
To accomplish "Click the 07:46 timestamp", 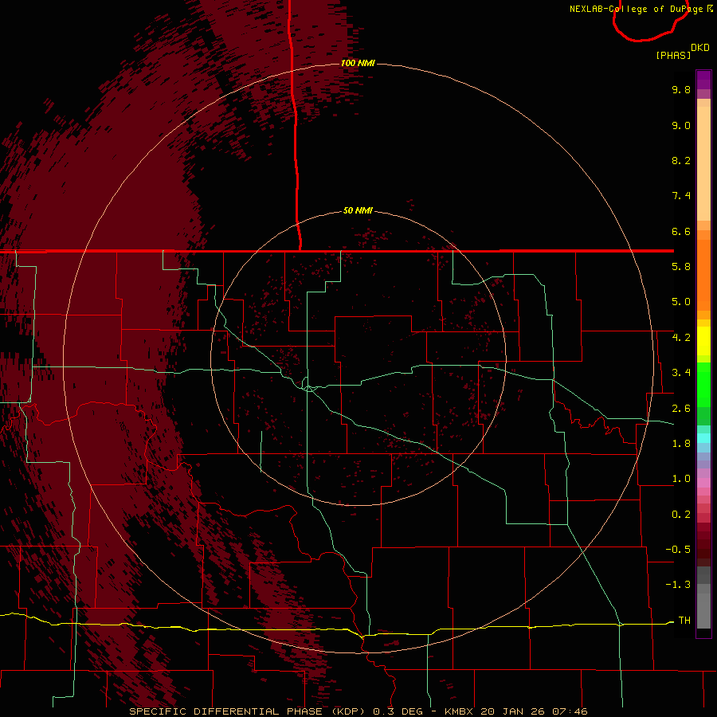I will [x=570, y=711].
